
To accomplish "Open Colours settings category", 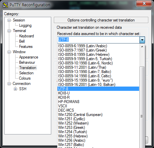I will 25,78.
